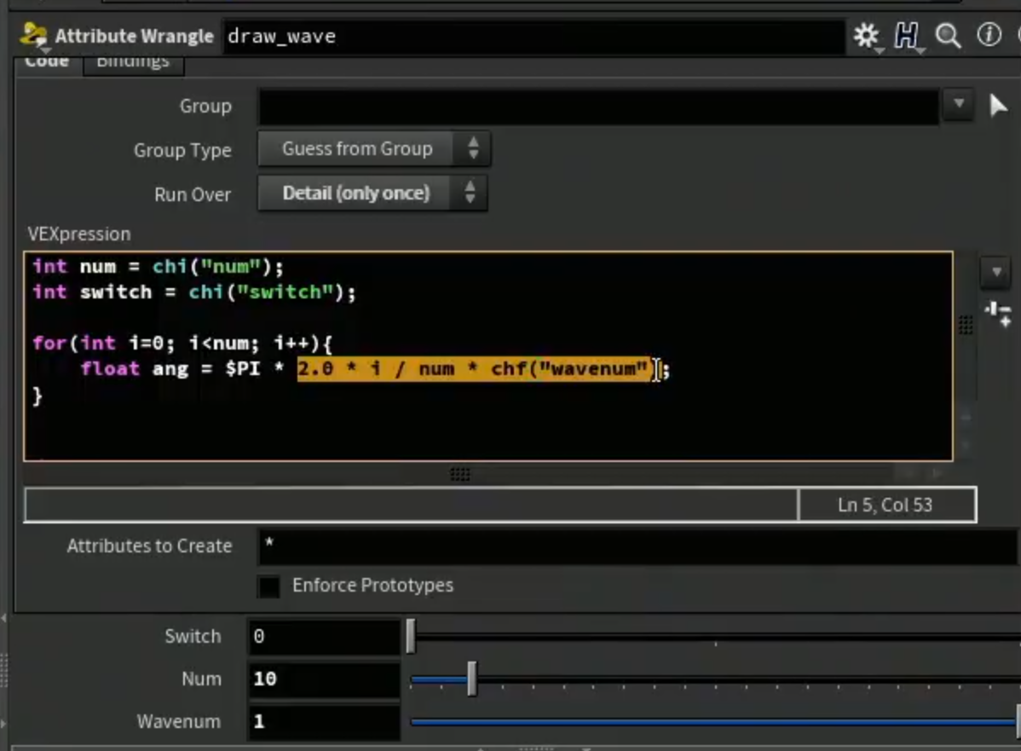The height and width of the screenshot is (751, 1021).
Task: Toggle the Enforce Prototypes checkbox
Action: 269,586
